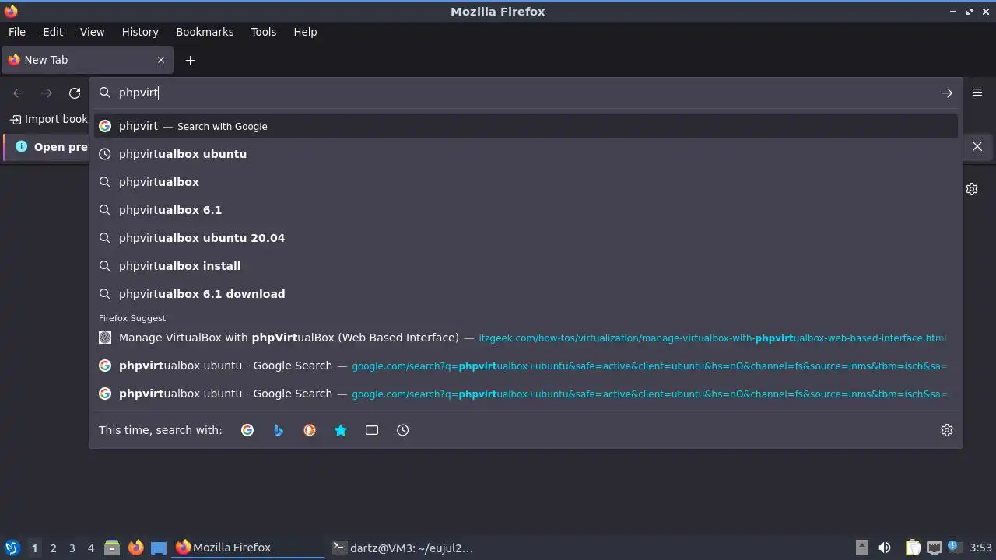This screenshot has width=996, height=560.
Task: Launch Firefox from taskbar quick launch icon
Action: pos(135,548)
